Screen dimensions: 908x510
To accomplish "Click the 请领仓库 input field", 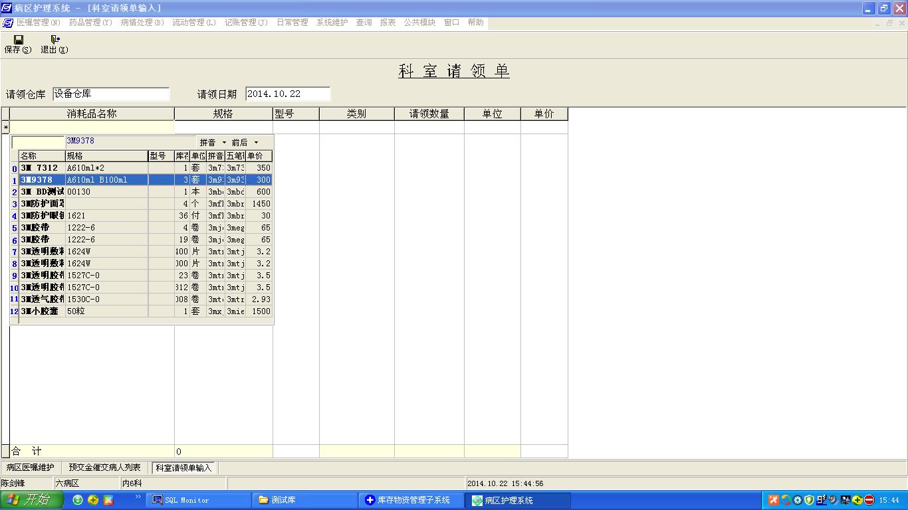I will coord(111,94).
